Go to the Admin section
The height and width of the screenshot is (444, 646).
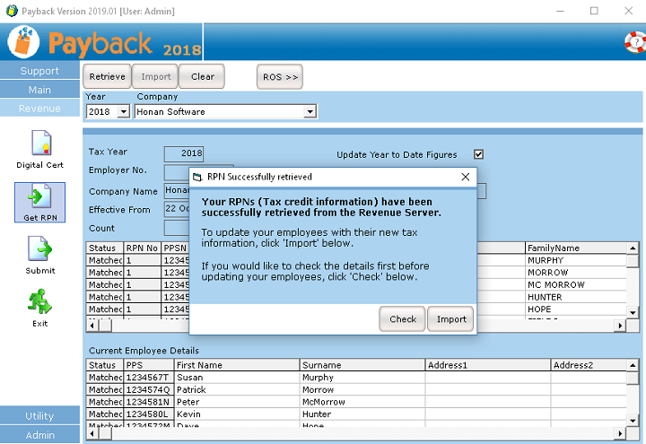40,435
